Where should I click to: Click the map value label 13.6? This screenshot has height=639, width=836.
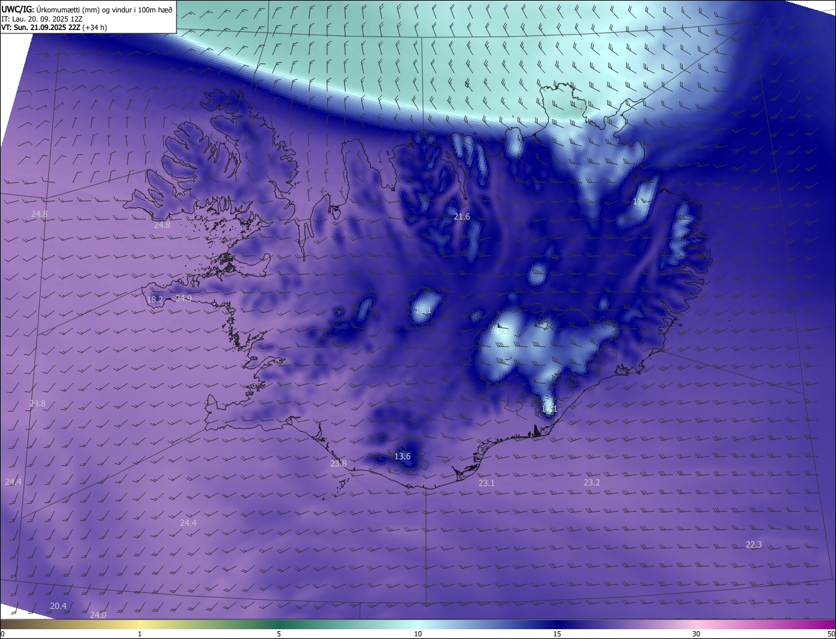[x=402, y=456]
